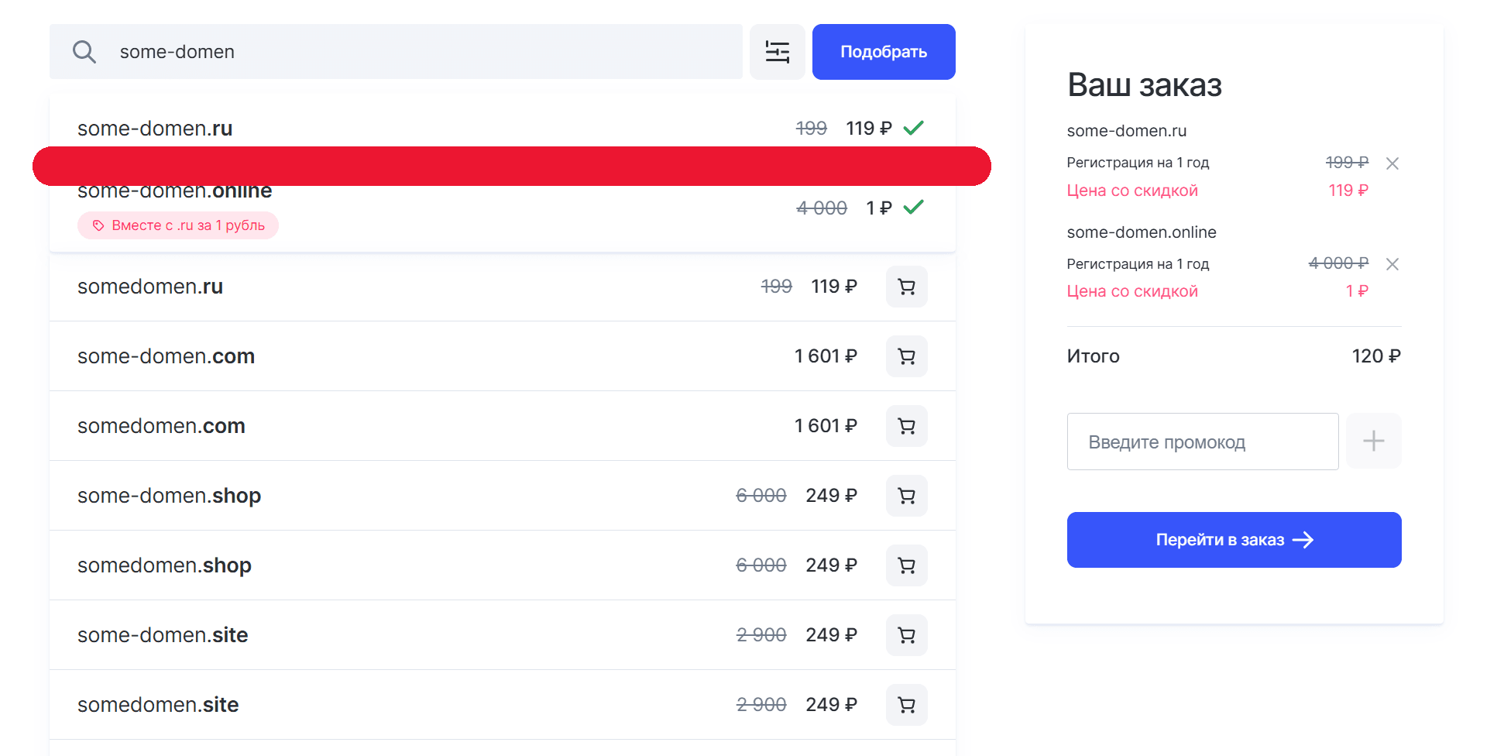This screenshot has height=756, width=1504.
Task: Click the Подобрать search button
Action: tap(884, 52)
